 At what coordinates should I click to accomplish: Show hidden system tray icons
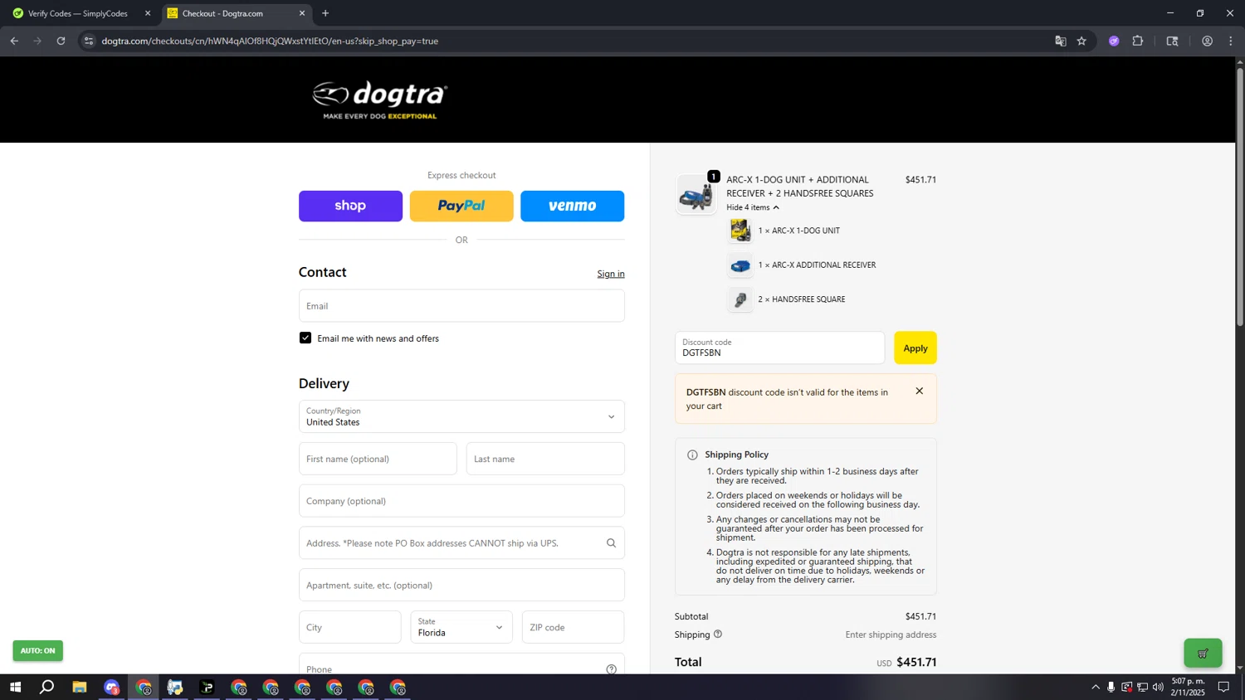(x=1095, y=687)
